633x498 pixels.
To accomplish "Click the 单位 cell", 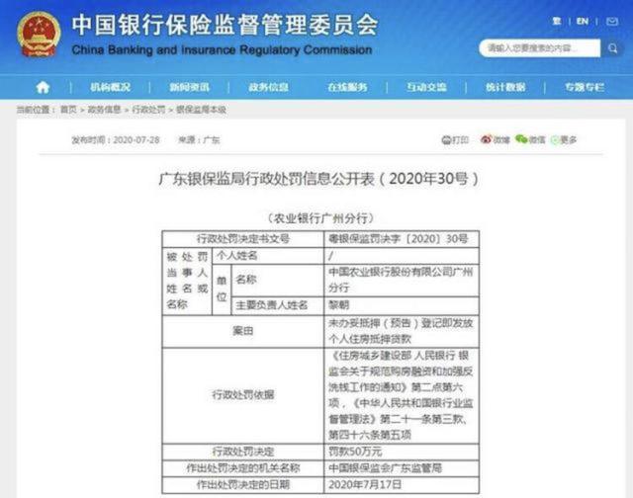I will click(x=222, y=290).
